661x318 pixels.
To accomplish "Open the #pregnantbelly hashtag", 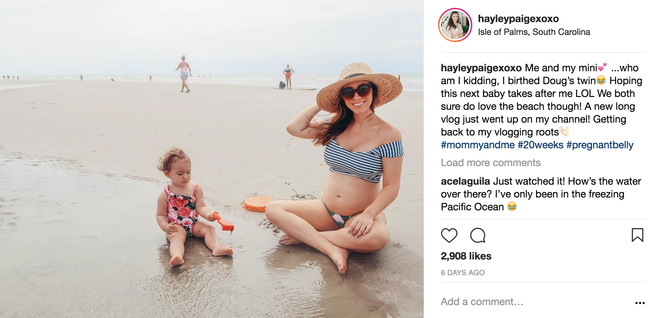I will click(x=600, y=145).
